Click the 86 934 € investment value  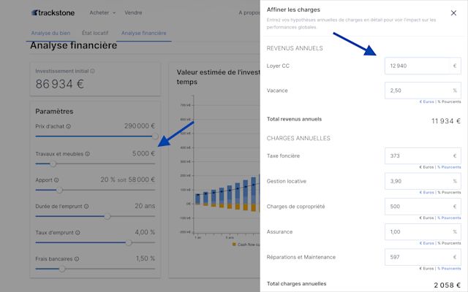click(59, 84)
